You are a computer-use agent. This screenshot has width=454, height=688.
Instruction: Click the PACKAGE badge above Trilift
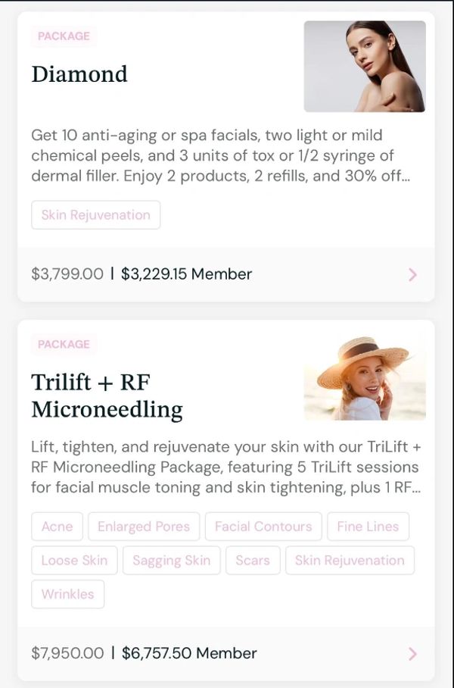(x=64, y=345)
